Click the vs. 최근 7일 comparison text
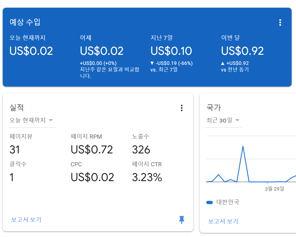 (164, 70)
